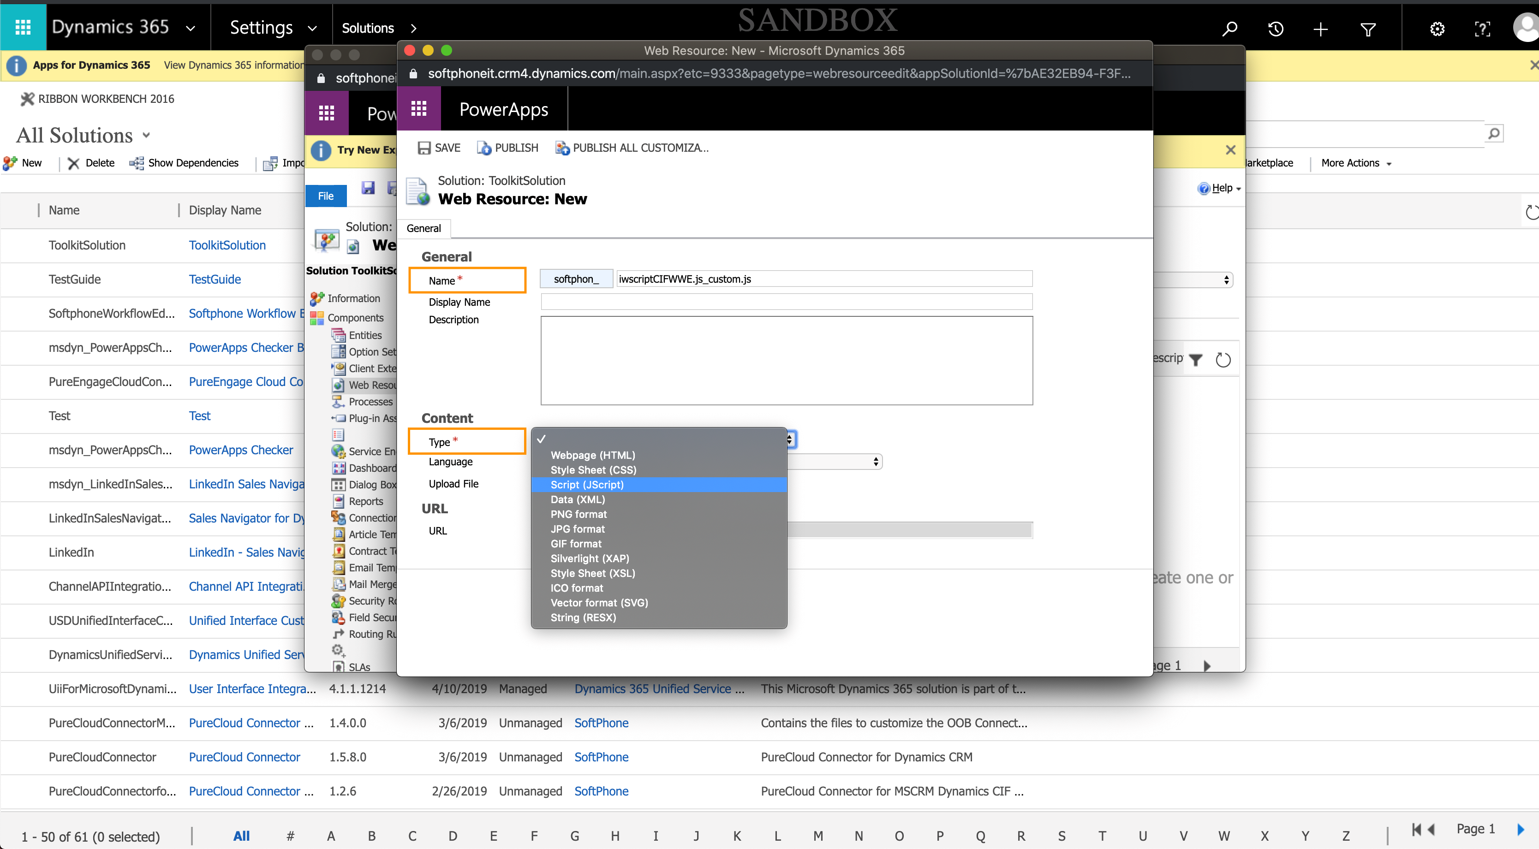1539x849 pixels.
Task: Select Style Sheet (CSS) option
Action: (659, 470)
